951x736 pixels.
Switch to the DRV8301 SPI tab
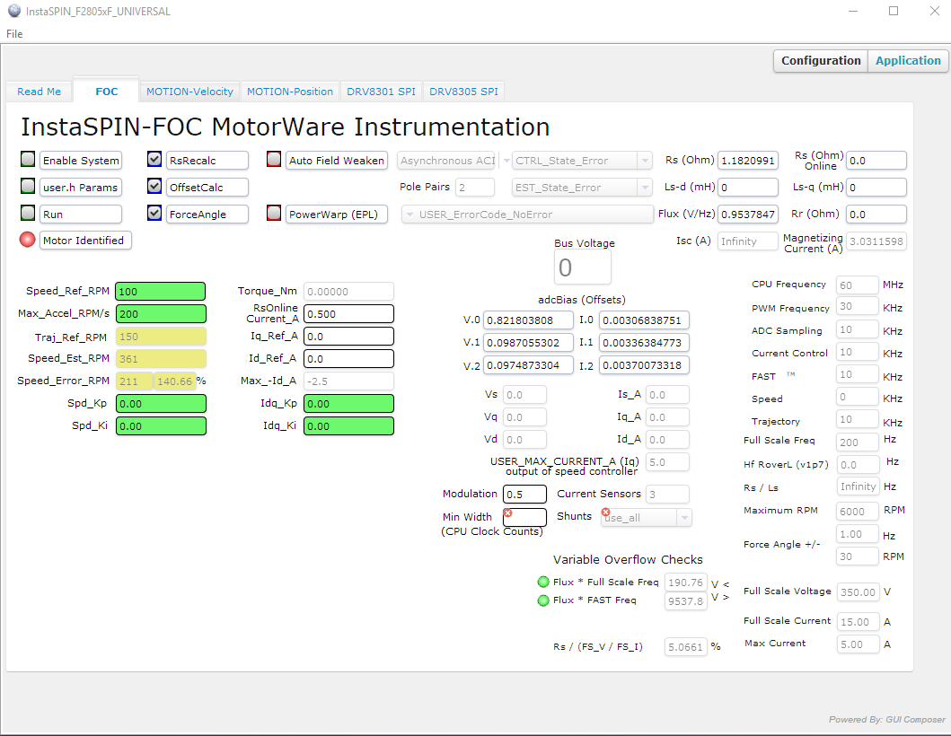click(382, 92)
